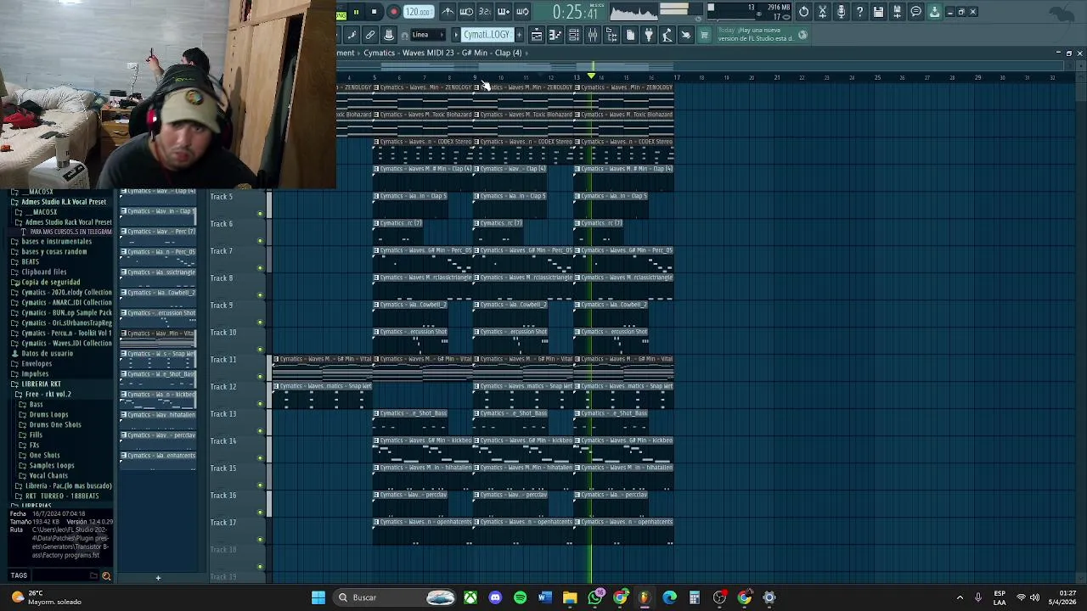Click the render export audio icon
The image size is (1087, 611).
click(x=897, y=12)
